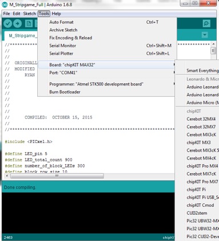Click the Upload arrow toolbar icon
219x241 pixels.
[x=18, y=23]
